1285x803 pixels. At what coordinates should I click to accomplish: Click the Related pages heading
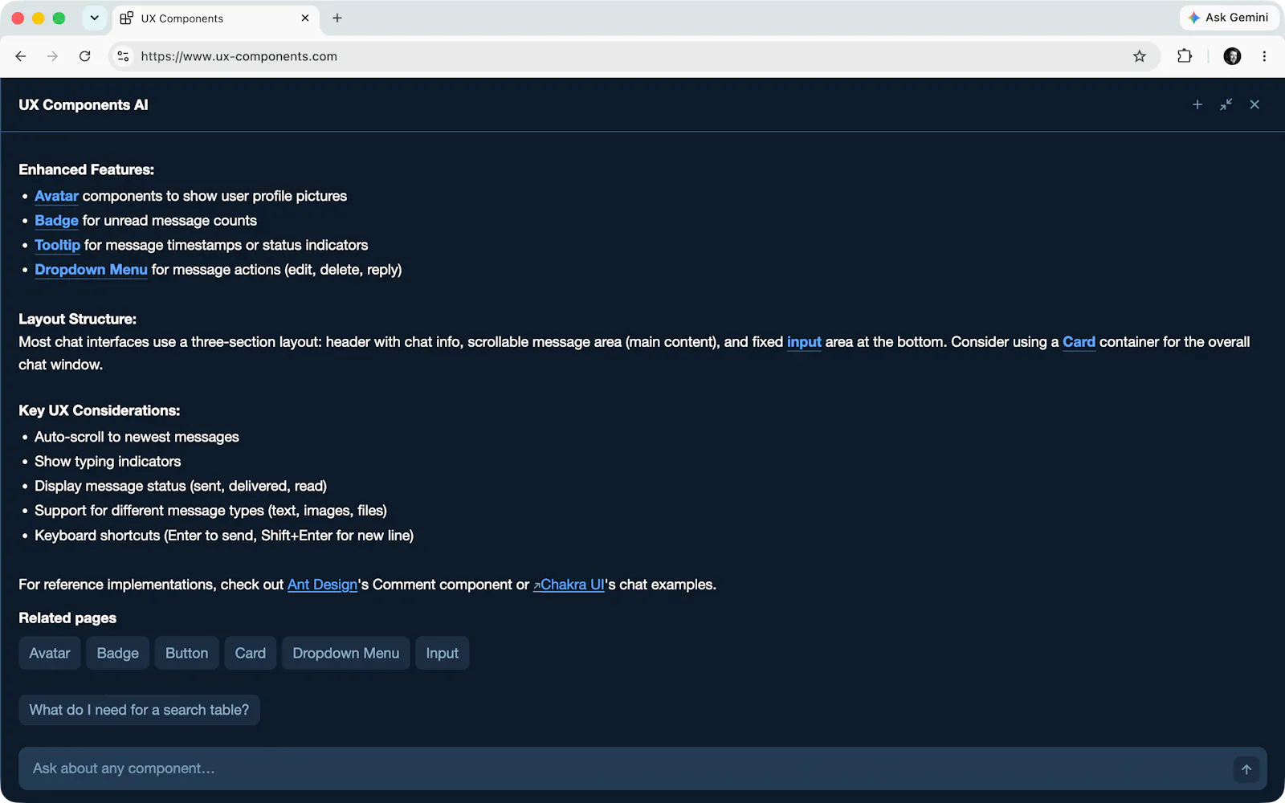[x=67, y=618]
